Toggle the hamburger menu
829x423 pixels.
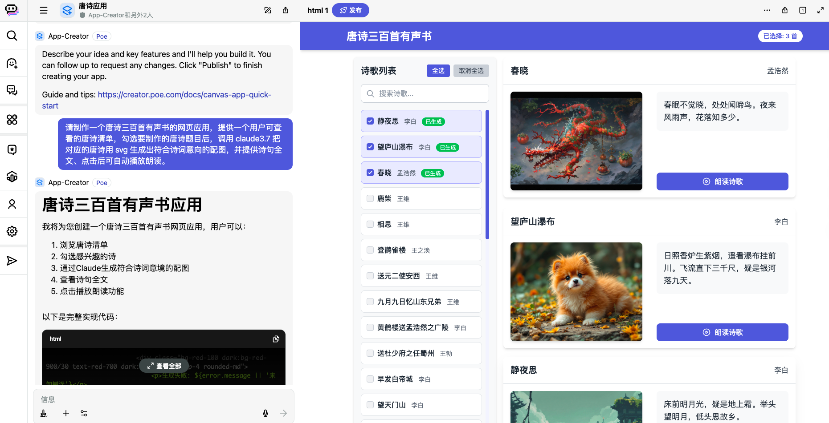point(44,10)
